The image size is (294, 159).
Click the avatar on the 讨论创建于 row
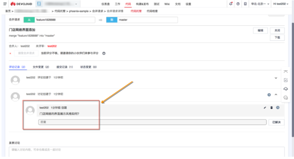coord(15,97)
